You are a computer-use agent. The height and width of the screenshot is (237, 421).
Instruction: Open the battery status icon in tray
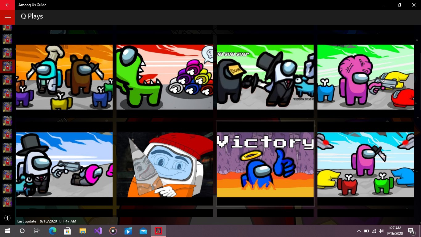366,231
